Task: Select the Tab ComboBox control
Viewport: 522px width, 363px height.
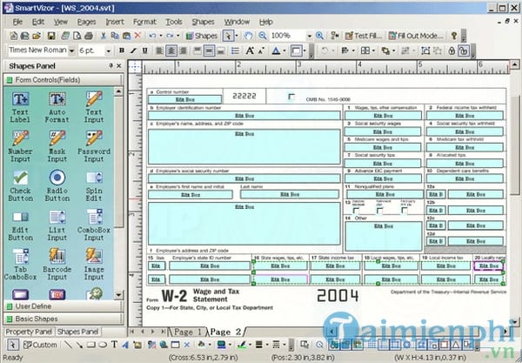Action: (20, 265)
